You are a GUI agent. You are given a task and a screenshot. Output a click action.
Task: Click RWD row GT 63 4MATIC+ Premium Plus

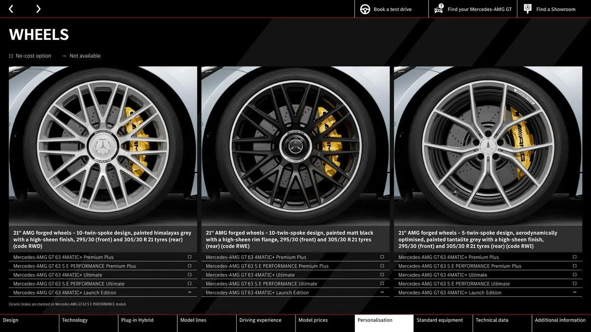103,257
